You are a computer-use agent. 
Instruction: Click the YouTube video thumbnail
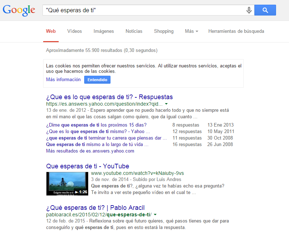coord(67,184)
